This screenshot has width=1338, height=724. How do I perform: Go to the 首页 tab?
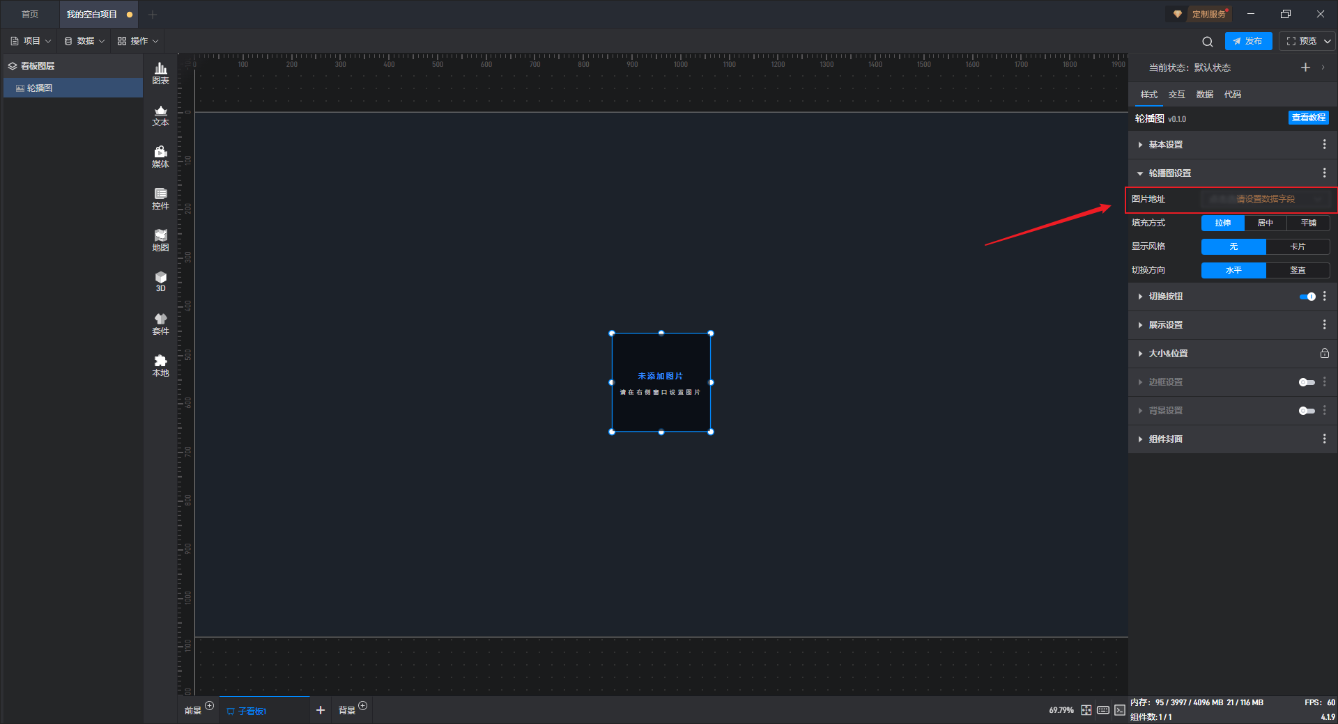[30, 14]
